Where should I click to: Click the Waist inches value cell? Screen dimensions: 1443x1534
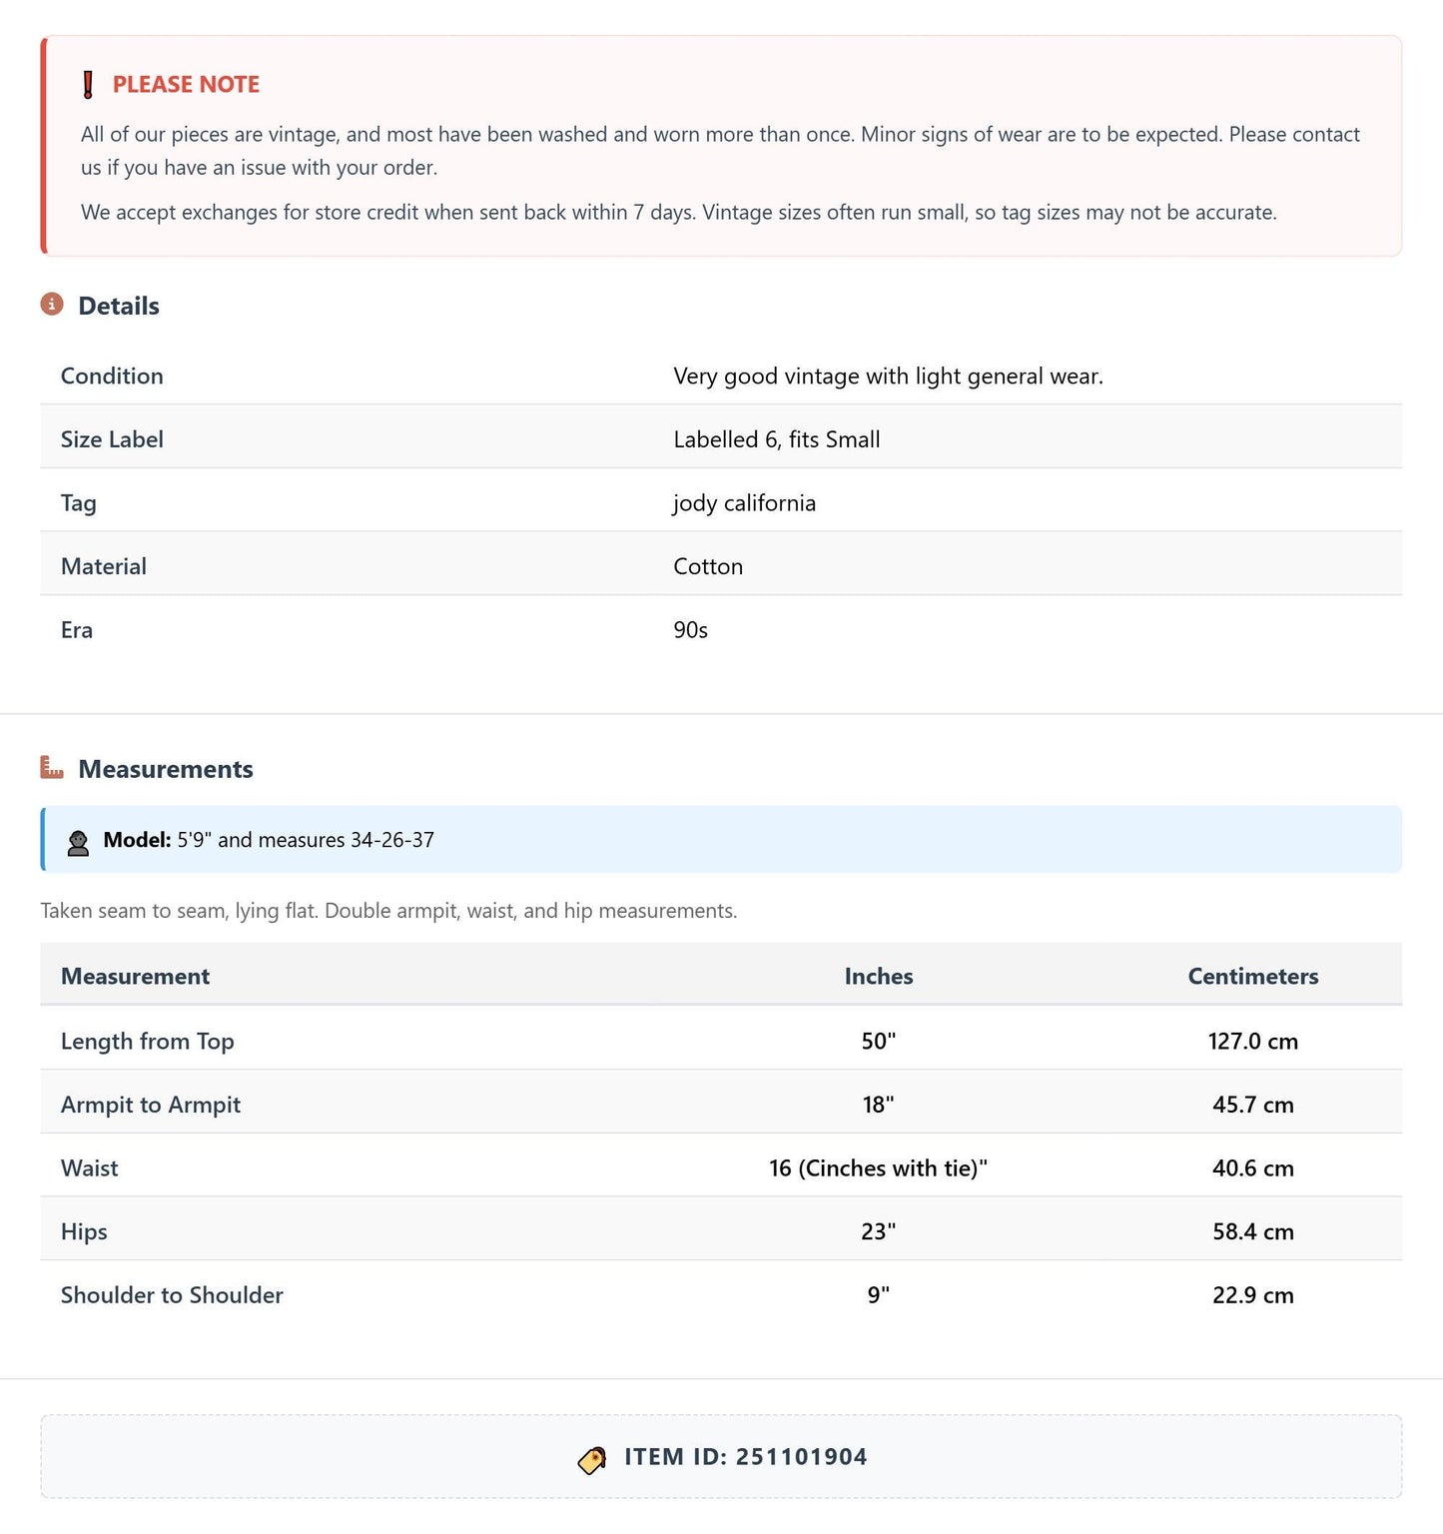(x=879, y=1167)
